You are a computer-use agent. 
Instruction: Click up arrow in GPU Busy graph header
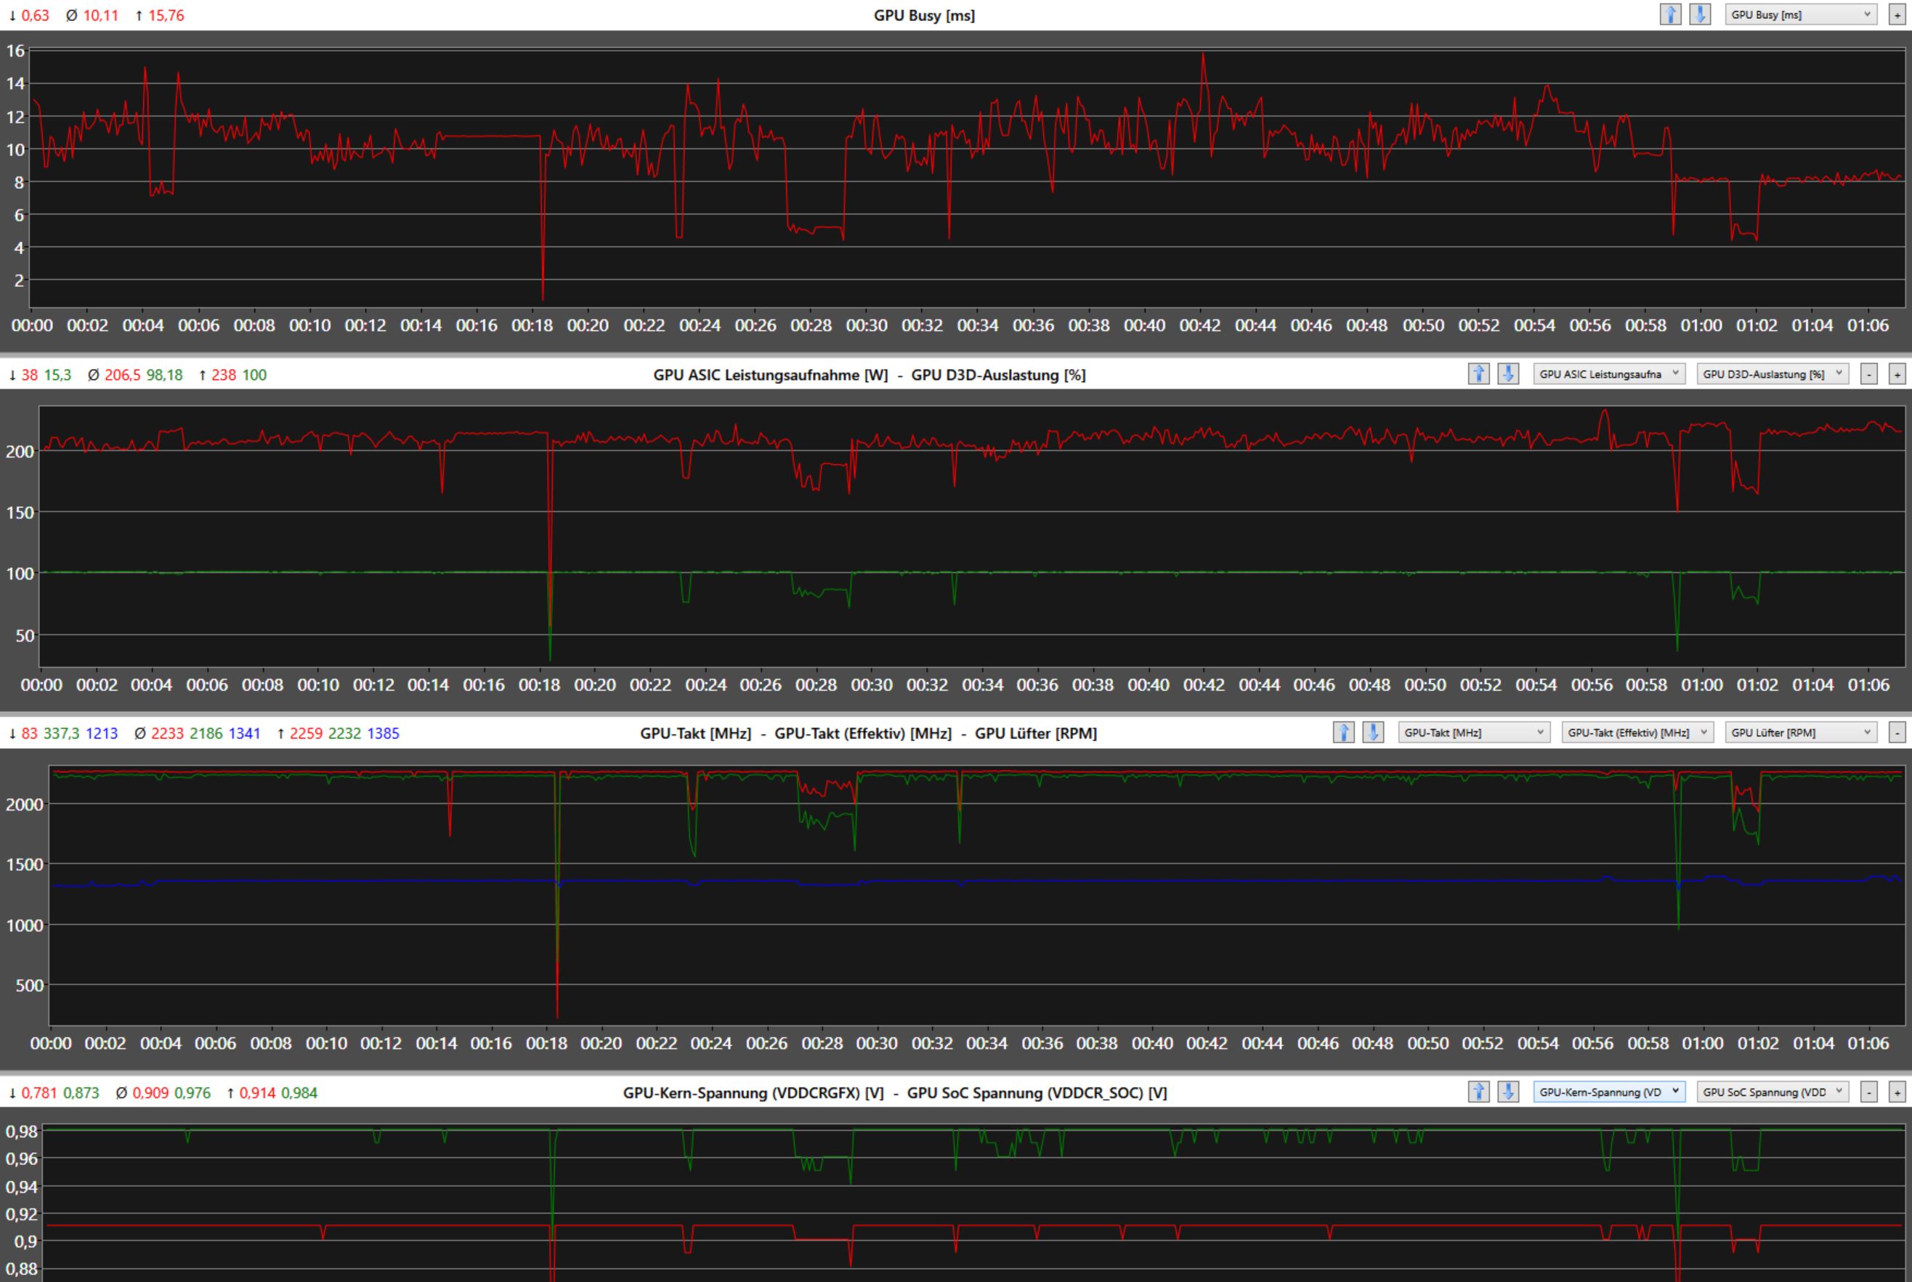click(x=1670, y=15)
